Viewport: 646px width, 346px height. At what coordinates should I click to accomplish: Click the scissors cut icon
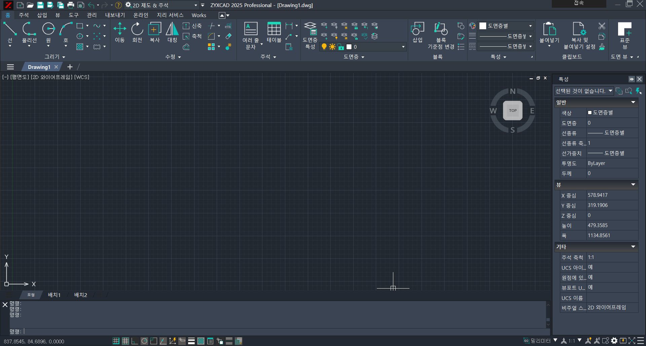602,26
